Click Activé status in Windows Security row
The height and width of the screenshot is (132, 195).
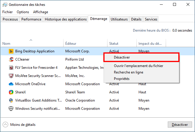point(114,109)
